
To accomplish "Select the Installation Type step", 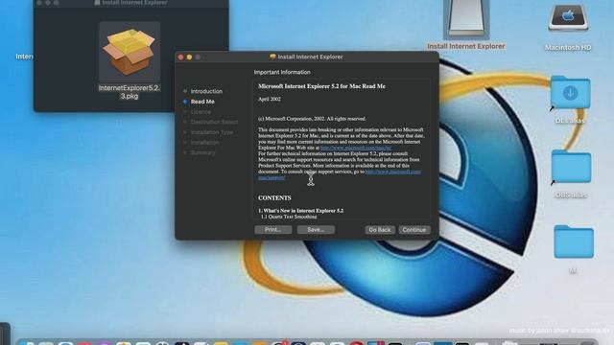I will click(x=211, y=132).
